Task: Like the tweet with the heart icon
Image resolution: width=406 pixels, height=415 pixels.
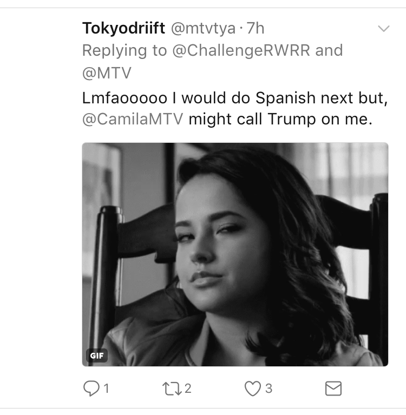Action: pos(253,388)
